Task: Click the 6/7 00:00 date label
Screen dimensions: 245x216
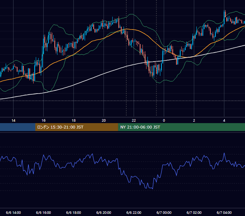Action: pyautogui.click(x=164, y=212)
